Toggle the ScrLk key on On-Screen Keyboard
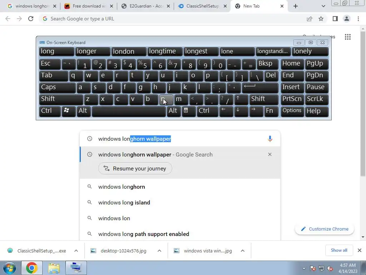 point(317,100)
